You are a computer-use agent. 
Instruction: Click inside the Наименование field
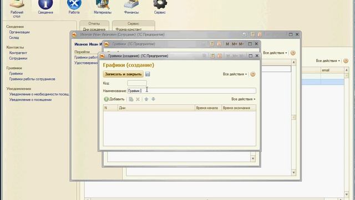pos(191,91)
